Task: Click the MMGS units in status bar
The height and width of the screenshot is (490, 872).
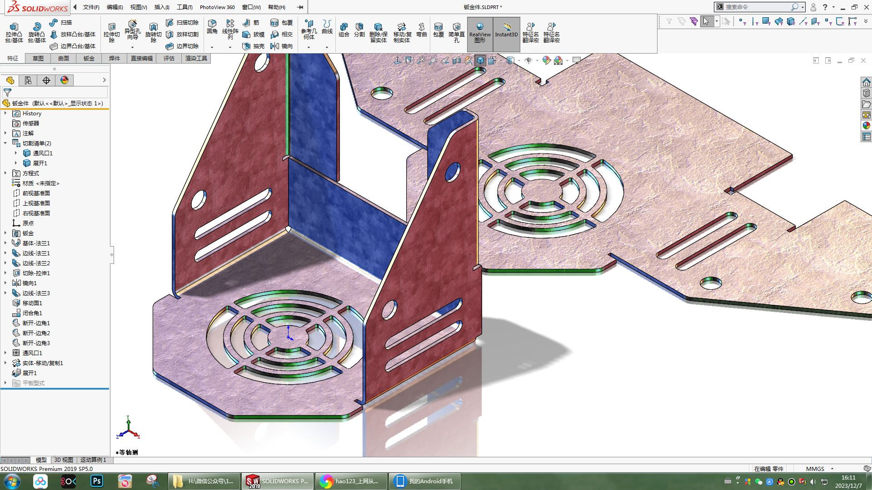Action: (815, 469)
